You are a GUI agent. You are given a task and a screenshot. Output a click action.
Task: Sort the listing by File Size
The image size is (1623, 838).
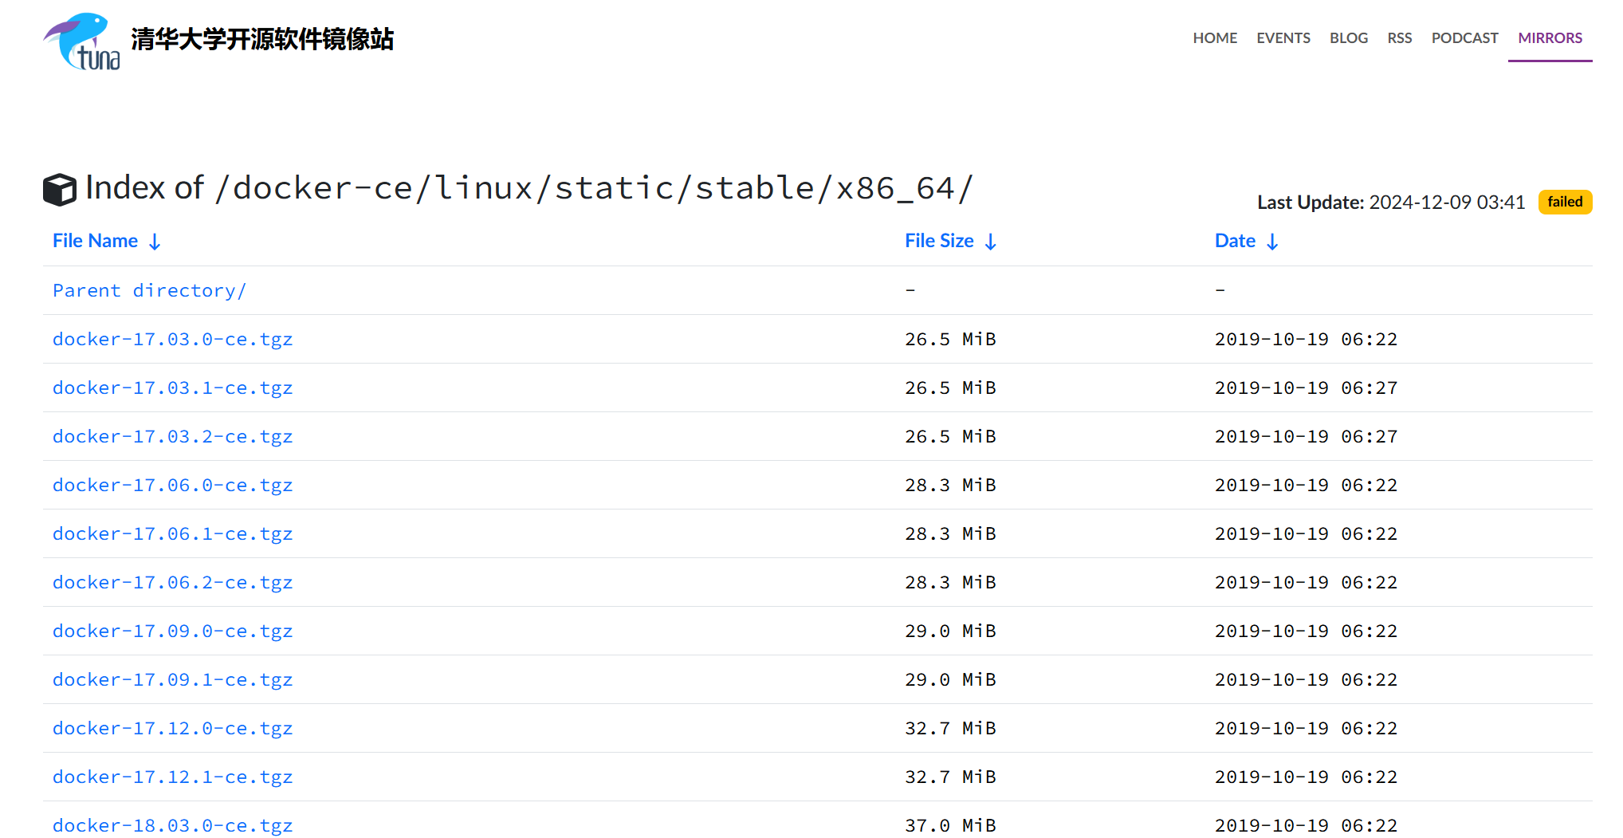coord(938,241)
